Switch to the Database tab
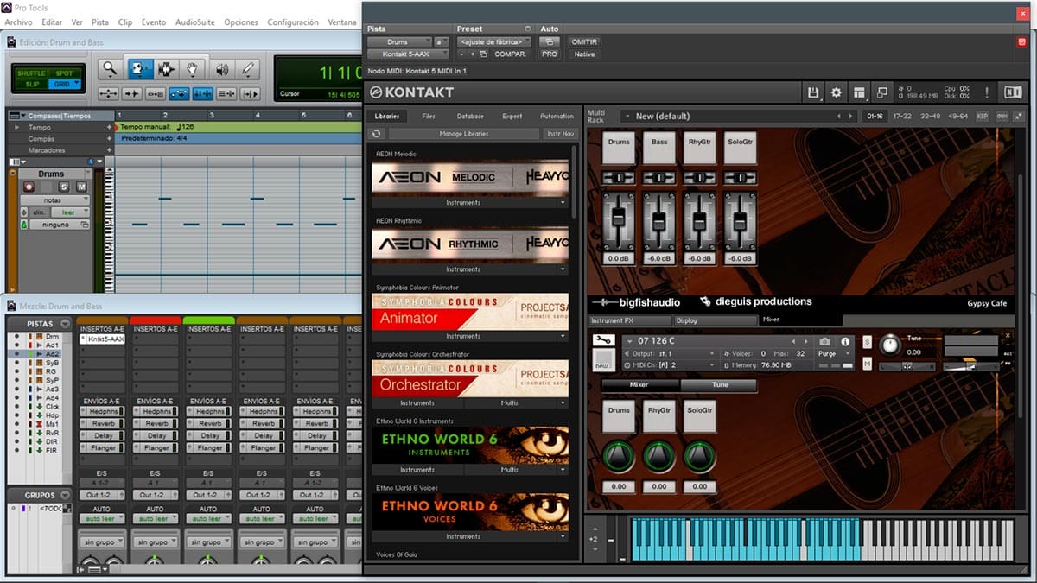The width and height of the screenshot is (1037, 583). tap(470, 116)
